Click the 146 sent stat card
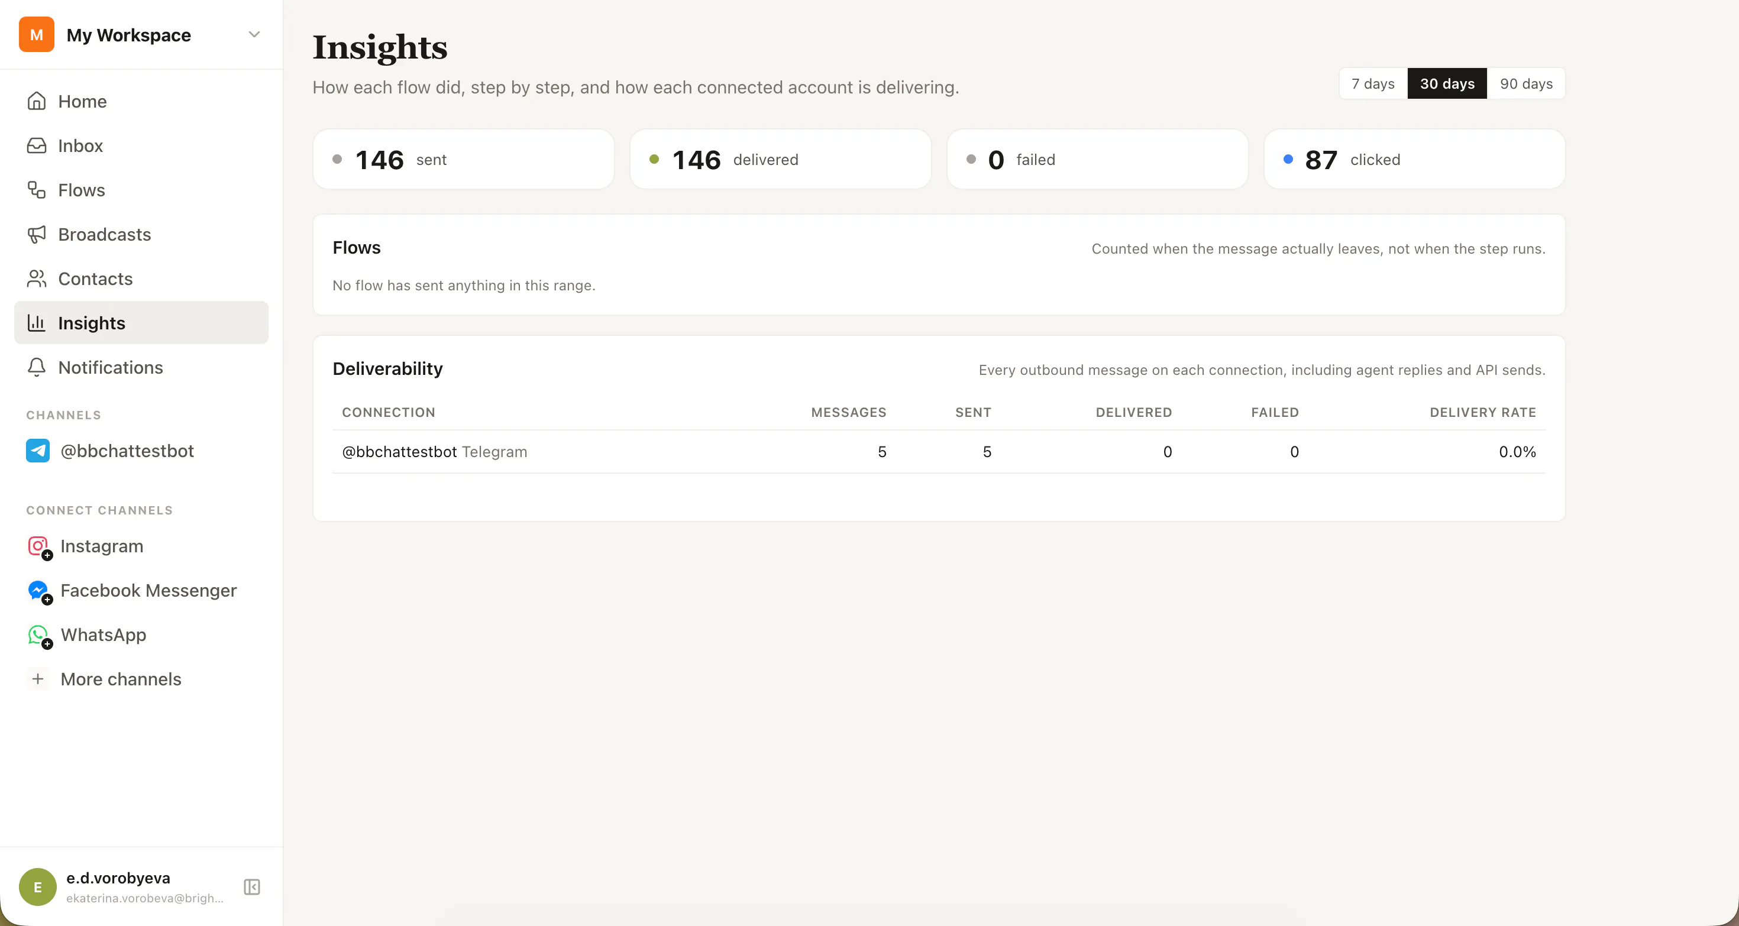Viewport: 1739px width, 926px height. tap(464, 159)
